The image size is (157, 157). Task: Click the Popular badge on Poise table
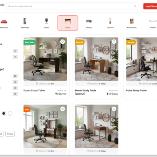(131, 42)
